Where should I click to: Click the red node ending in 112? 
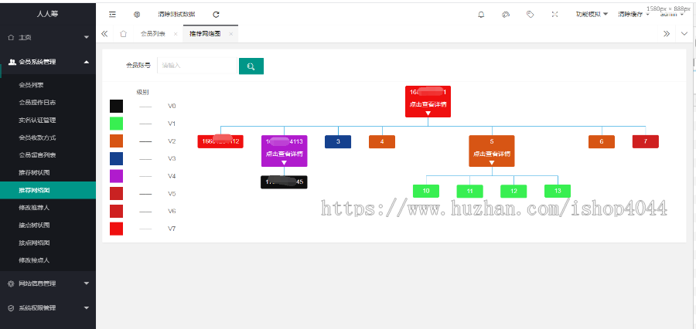pos(220,141)
